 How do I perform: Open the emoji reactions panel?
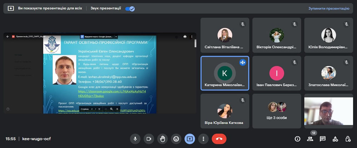pos(176,139)
